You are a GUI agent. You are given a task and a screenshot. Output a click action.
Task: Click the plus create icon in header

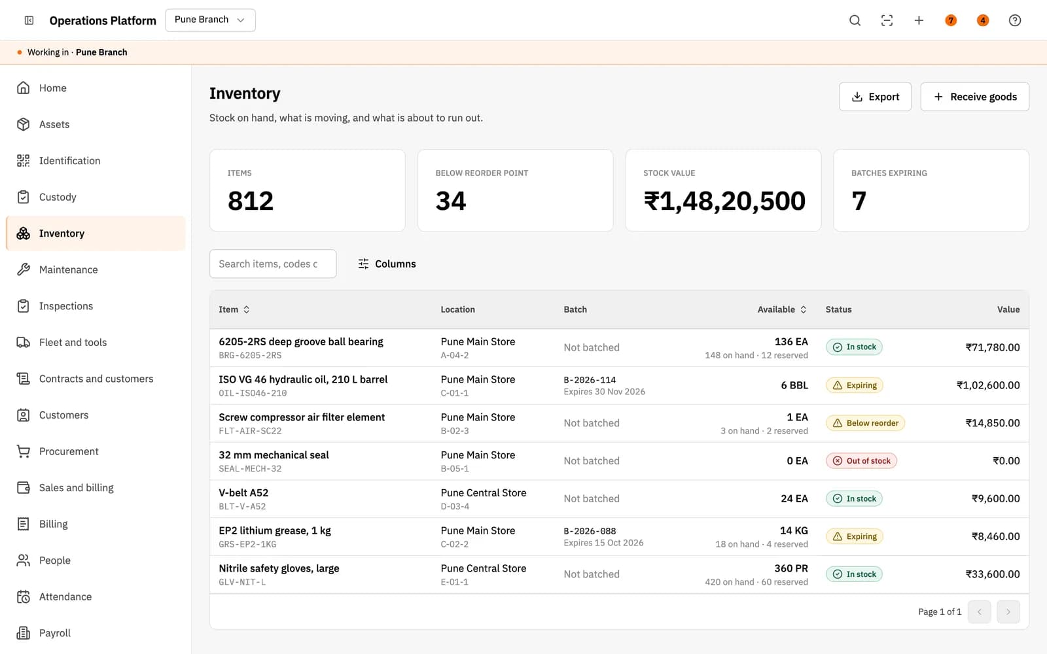click(x=919, y=20)
